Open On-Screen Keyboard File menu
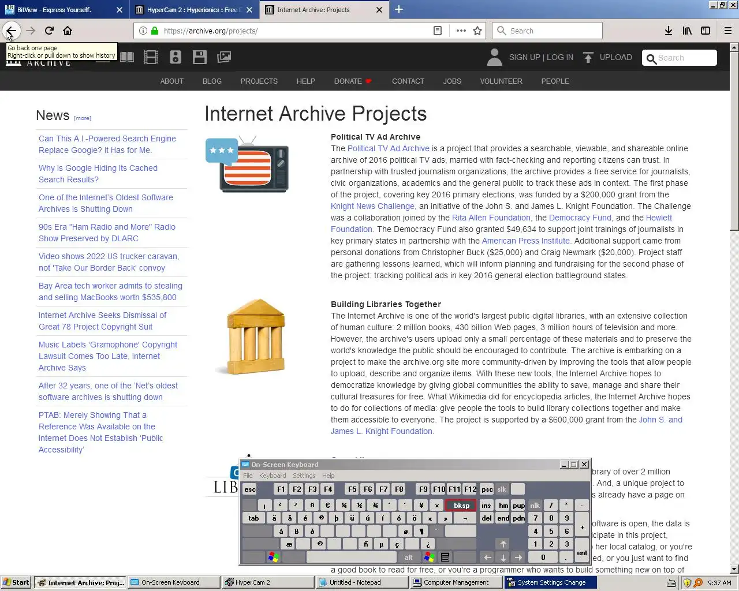The width and height of the screenshot is (739, 591). (x=248, y=476)
